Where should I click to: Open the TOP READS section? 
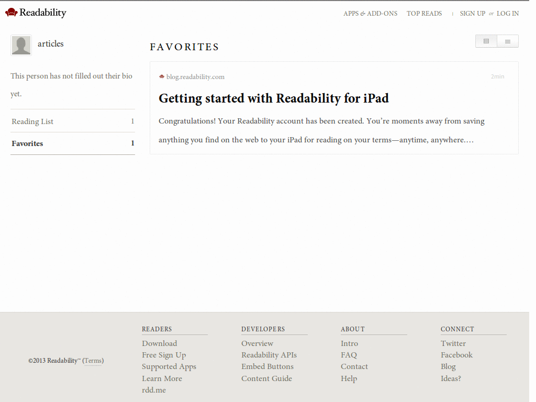coord(424,13)
